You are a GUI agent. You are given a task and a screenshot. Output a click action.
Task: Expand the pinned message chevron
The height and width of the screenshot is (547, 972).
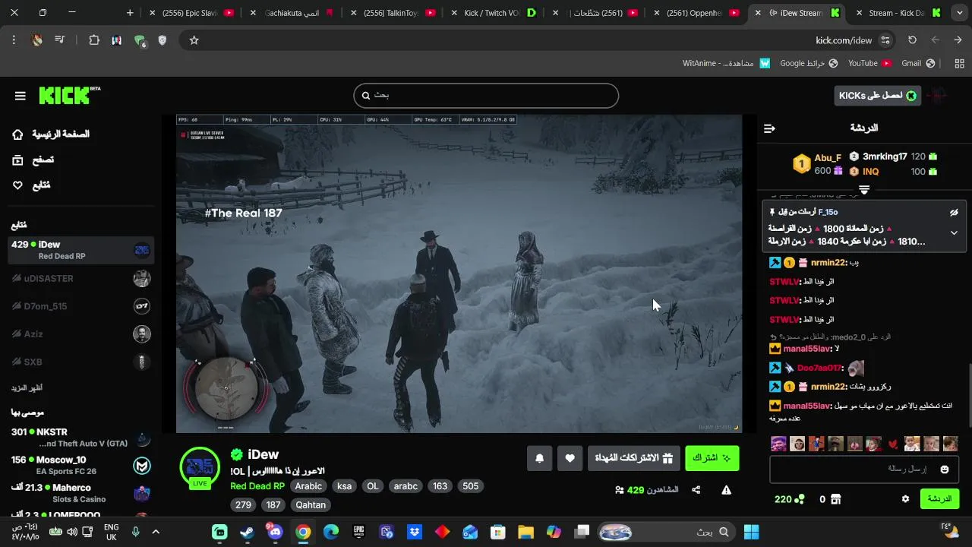pyautogui.click(x=954, y=232)
